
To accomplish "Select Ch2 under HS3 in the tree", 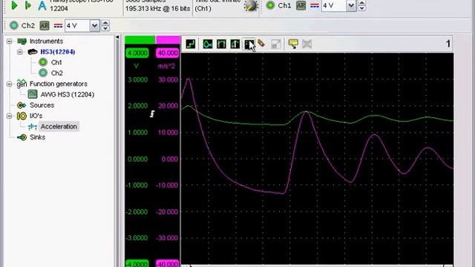I will click(56, 73).
